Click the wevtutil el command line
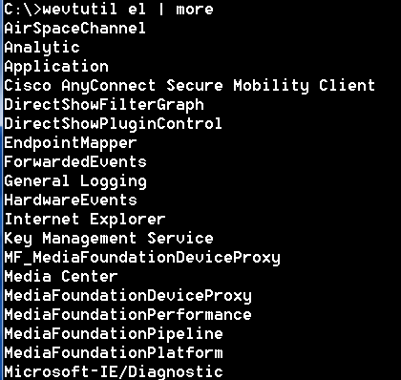 (109, 10)
